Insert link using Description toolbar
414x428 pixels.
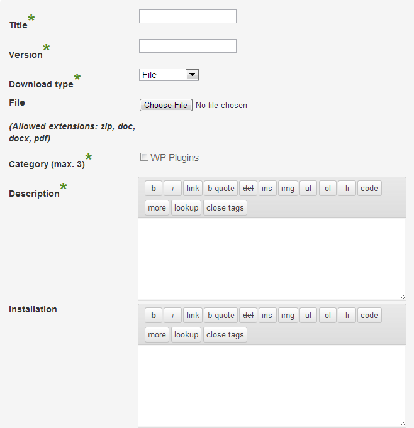tap(193, 188)
